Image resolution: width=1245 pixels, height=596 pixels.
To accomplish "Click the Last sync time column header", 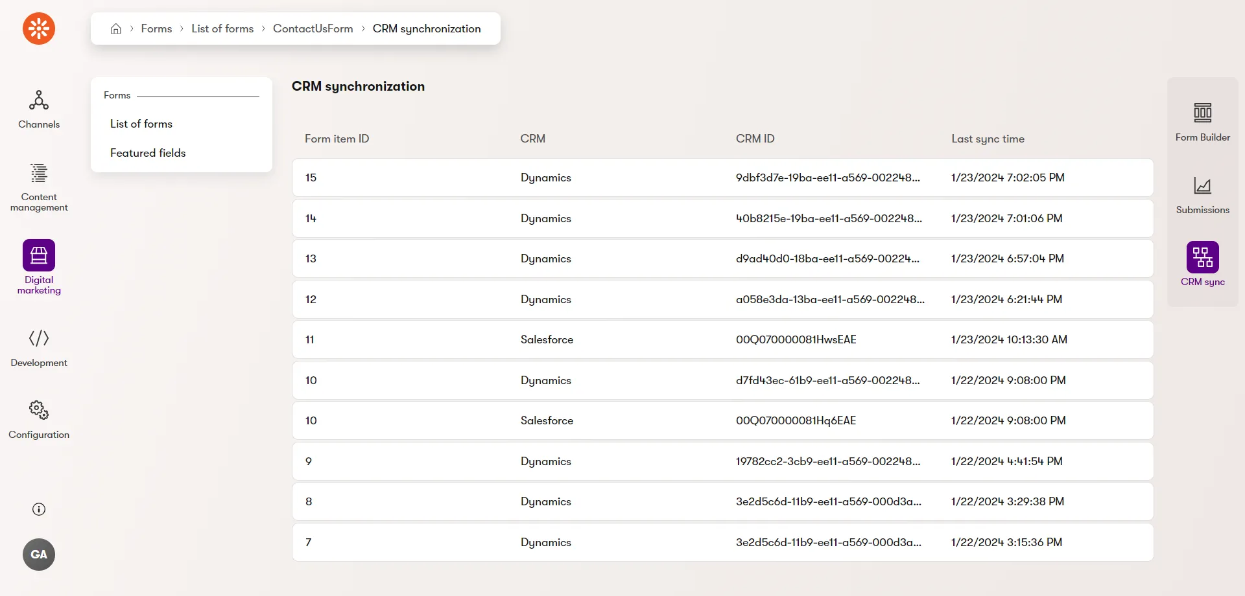I will pos(988,139).
